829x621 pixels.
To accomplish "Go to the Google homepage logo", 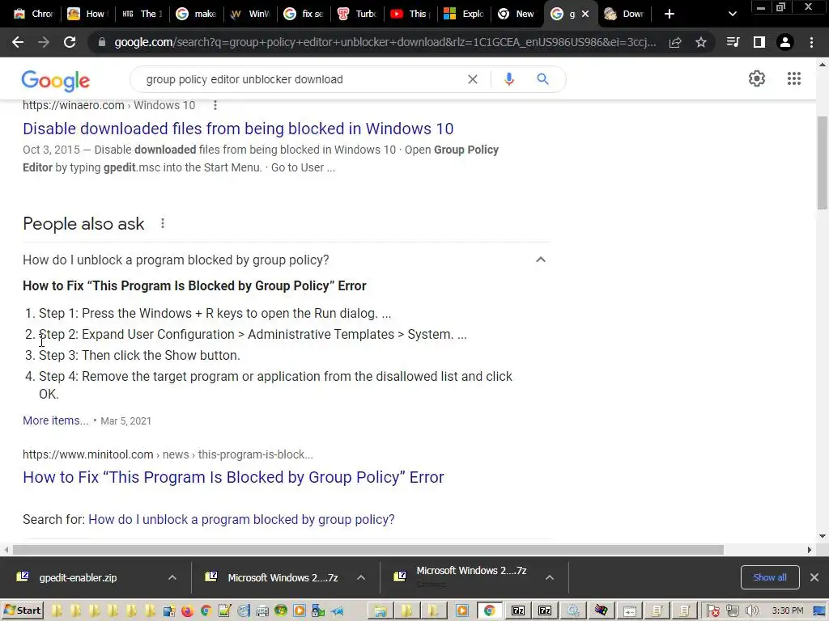I will [x=56, y=80].
